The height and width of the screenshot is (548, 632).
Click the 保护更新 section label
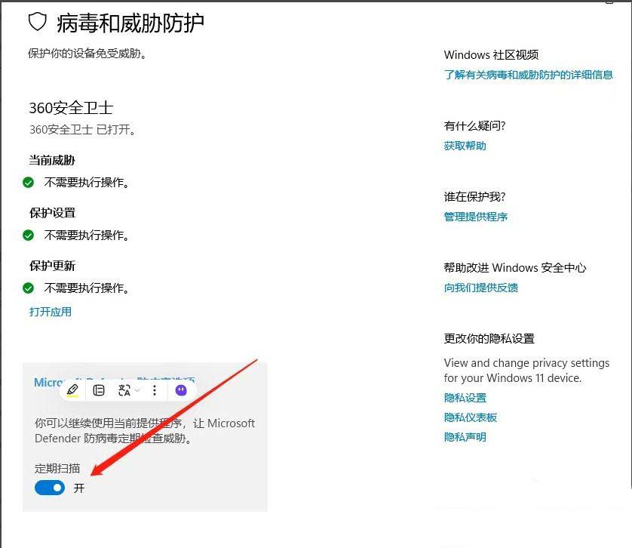tap(52, 266)
